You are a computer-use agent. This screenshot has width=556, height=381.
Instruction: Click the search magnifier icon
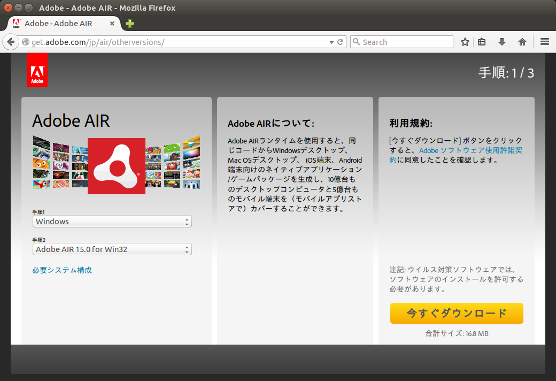(x=357, y=42)
